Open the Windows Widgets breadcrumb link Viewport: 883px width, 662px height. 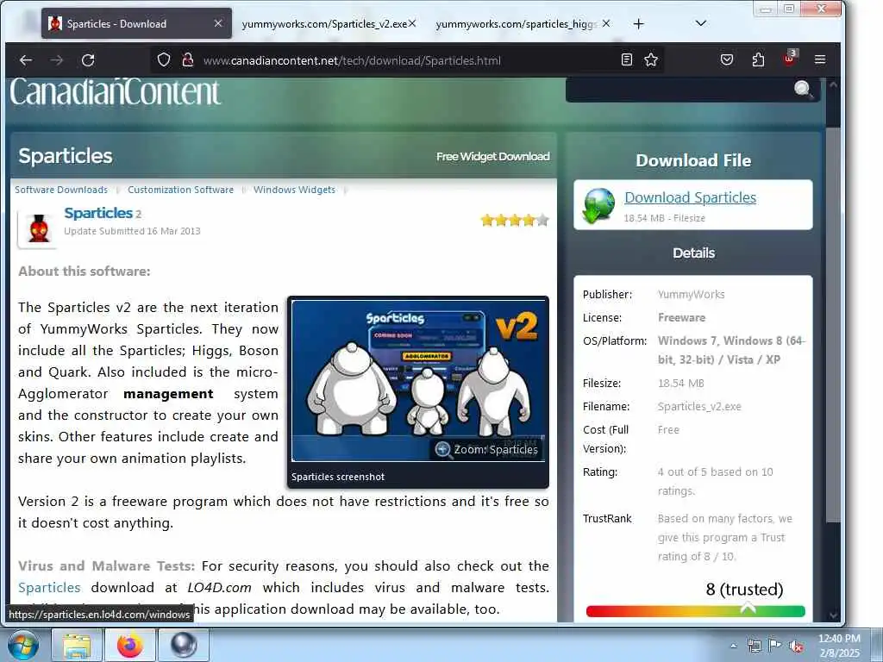[294, 190]
